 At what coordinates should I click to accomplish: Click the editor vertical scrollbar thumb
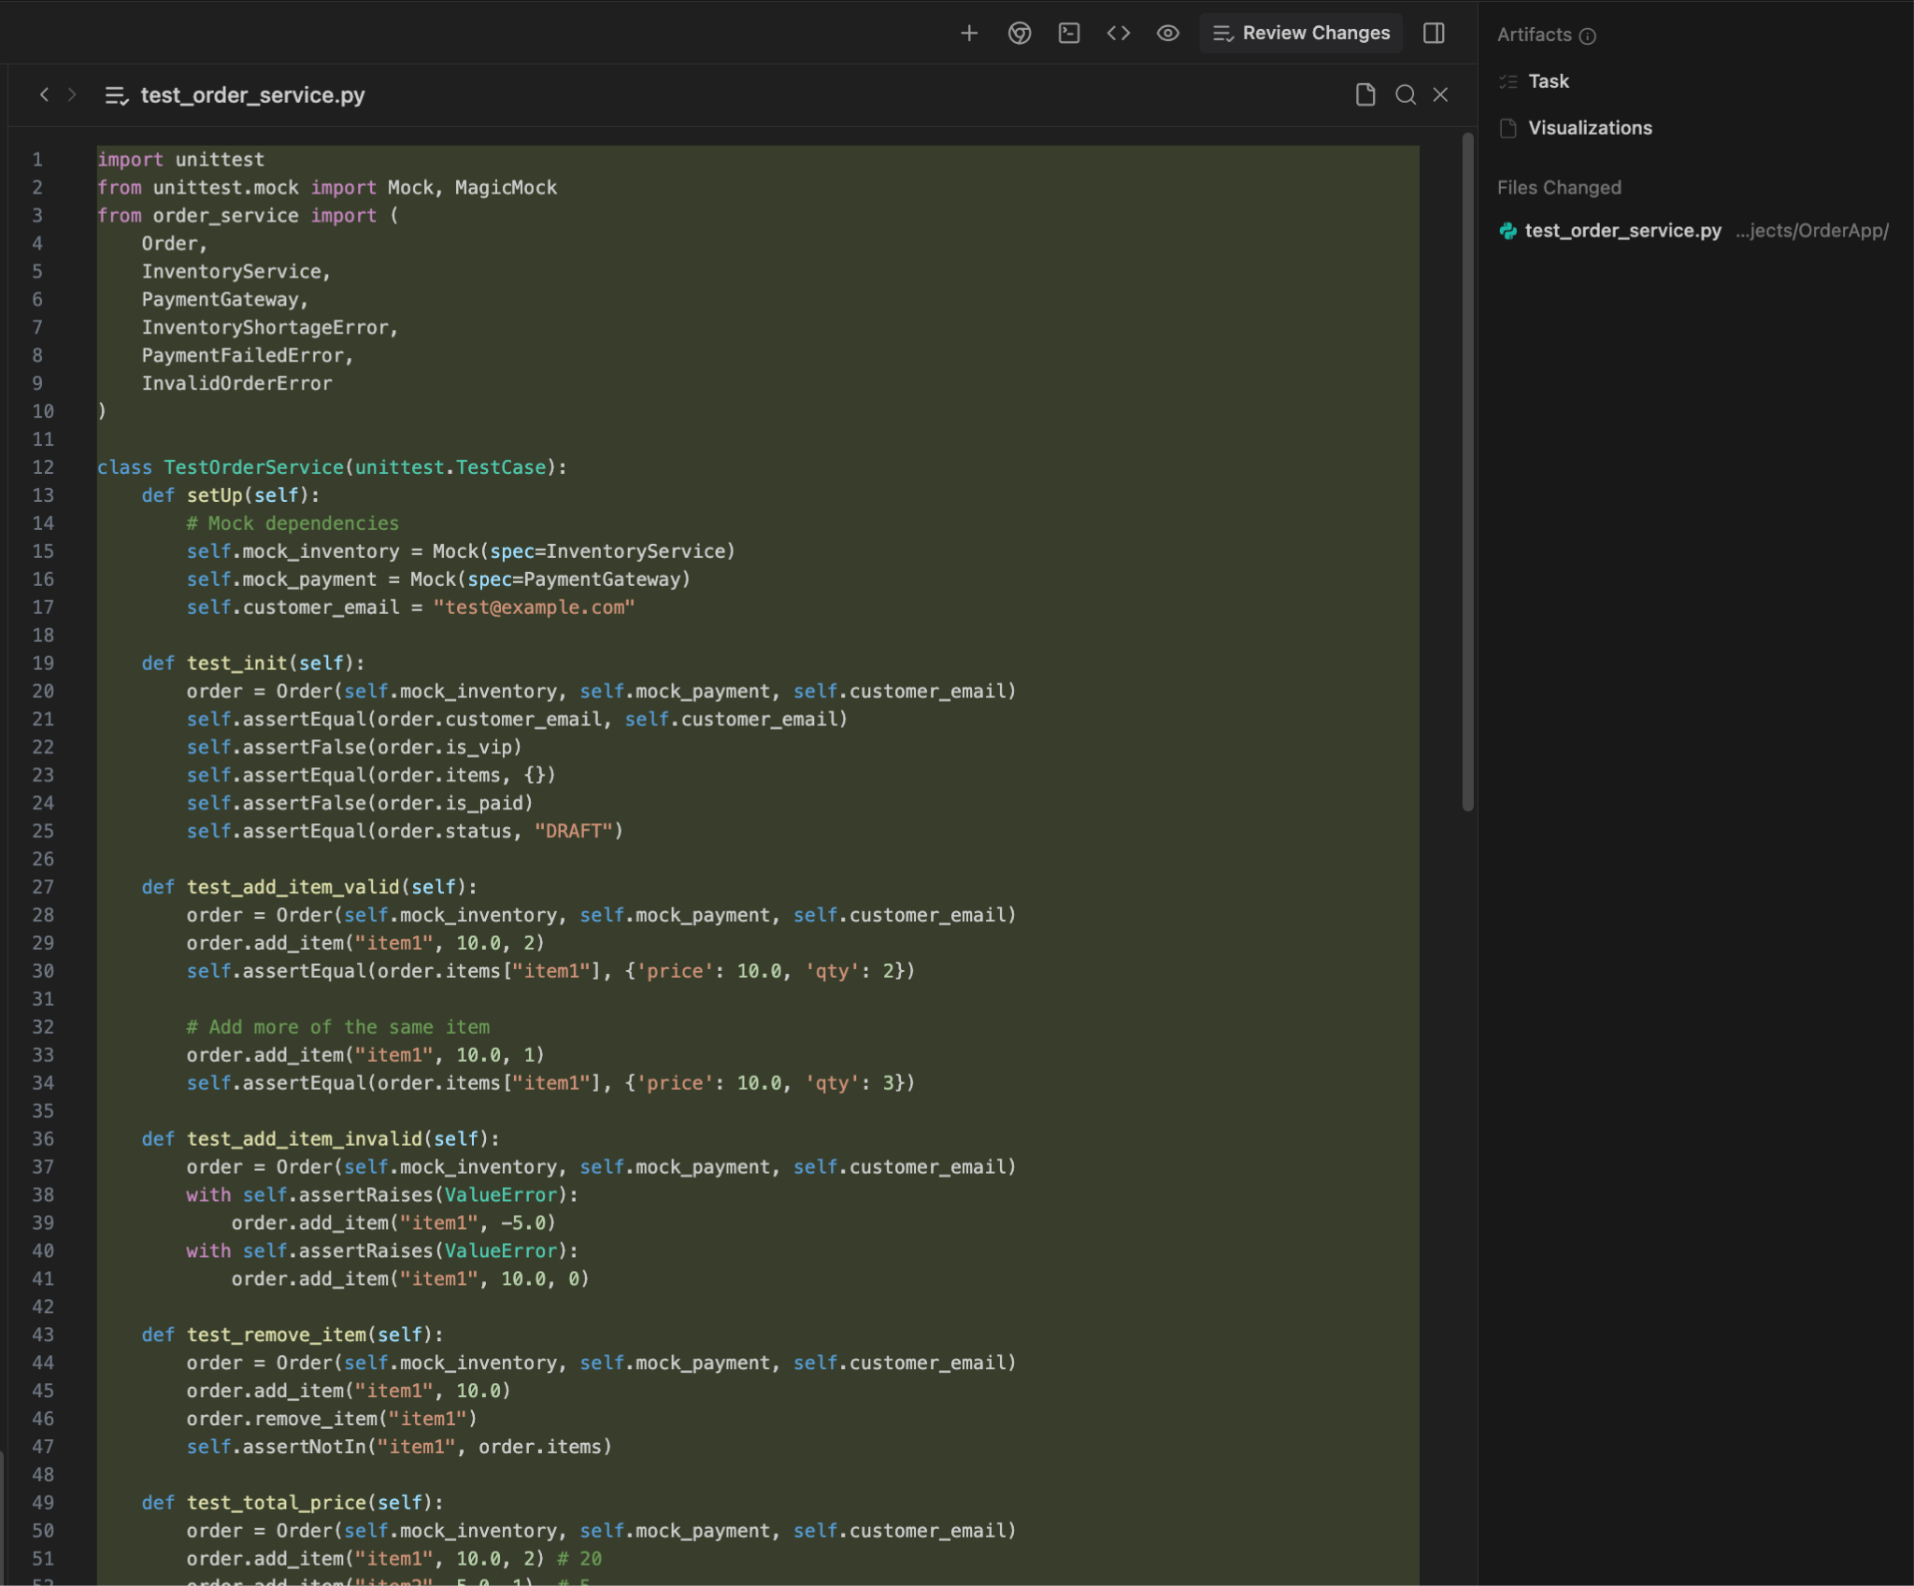pyautogui.click(x=1467, y=472)
